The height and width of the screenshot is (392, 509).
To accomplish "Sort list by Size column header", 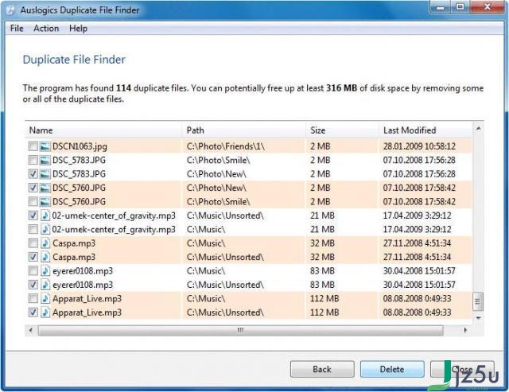I will 342,130.
